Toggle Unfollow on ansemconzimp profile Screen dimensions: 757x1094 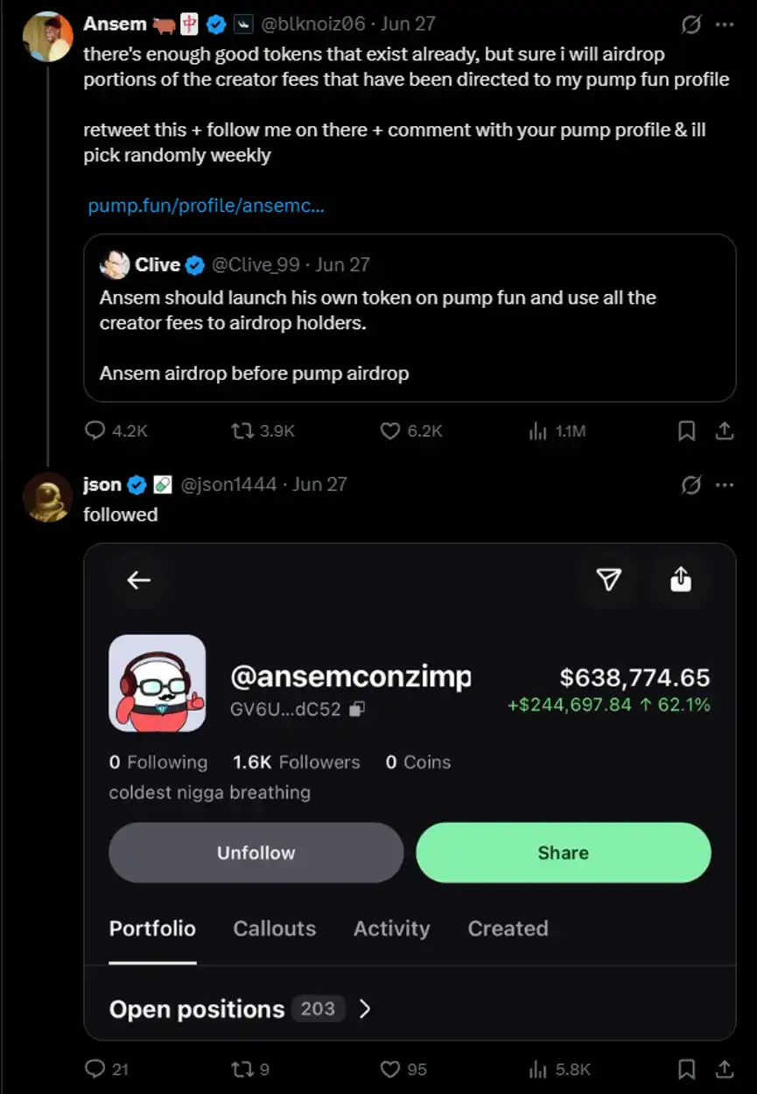pyautogui.click(x=256, y=852)
